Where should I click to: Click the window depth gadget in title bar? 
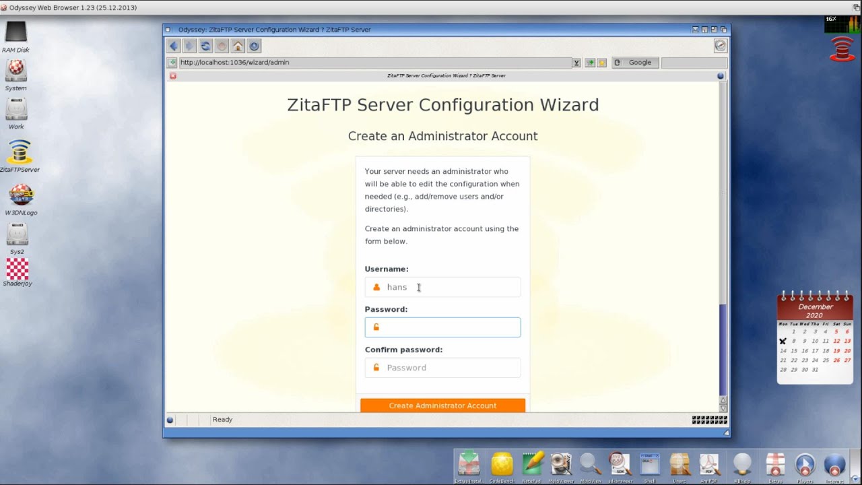coord(724,30)
